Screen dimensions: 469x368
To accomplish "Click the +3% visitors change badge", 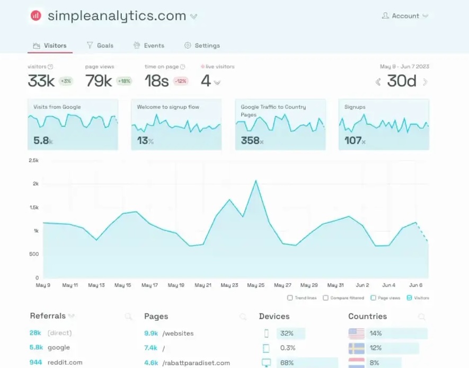I will pyautogui.click(x=66, y=81).
